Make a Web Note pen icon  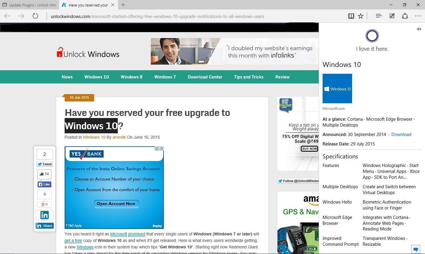pos(392,16)
